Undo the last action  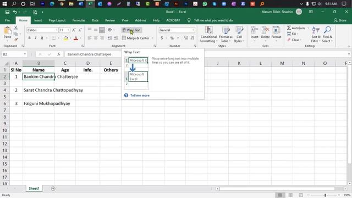pos(15,12)
